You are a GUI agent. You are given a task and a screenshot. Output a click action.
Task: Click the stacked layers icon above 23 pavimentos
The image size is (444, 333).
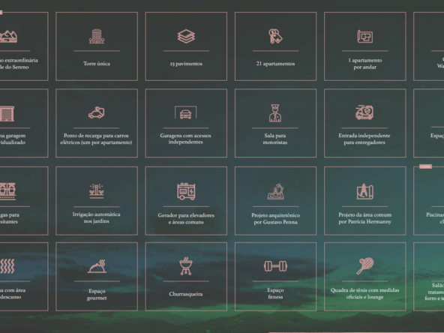[x=186, y=36]
